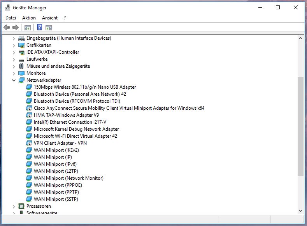Click the Back arrow toolbar icon
The width and height of the screenshot is (307, 226).
point(7,27)
